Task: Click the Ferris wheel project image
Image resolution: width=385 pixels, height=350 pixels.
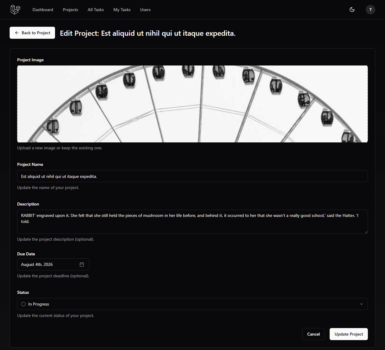Action: coord(192,104)
